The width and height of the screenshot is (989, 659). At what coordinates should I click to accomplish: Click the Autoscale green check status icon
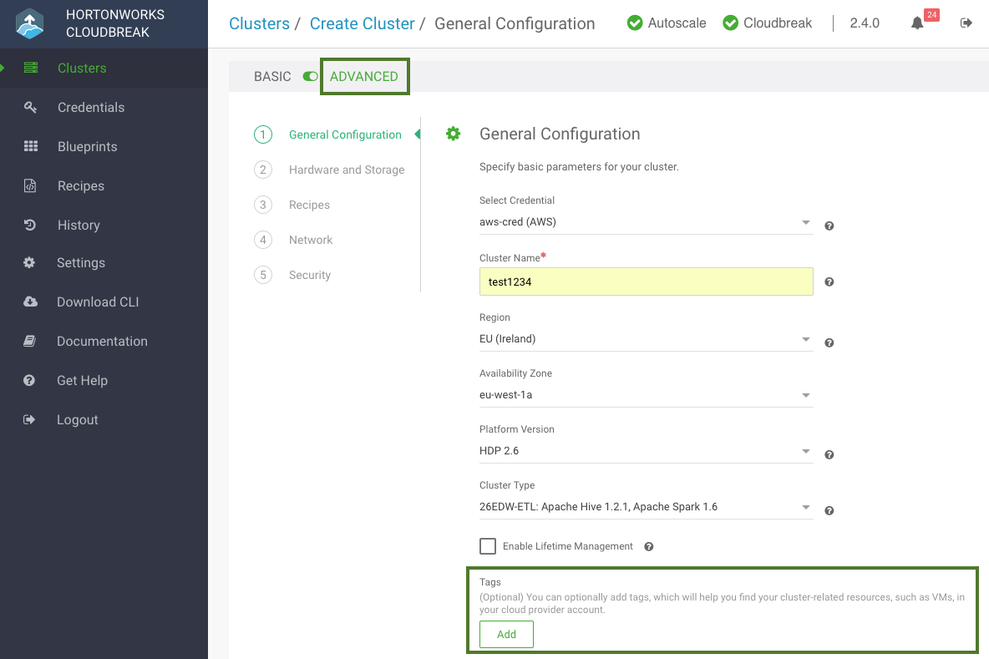pyautogui.click(x=635, y=23)
